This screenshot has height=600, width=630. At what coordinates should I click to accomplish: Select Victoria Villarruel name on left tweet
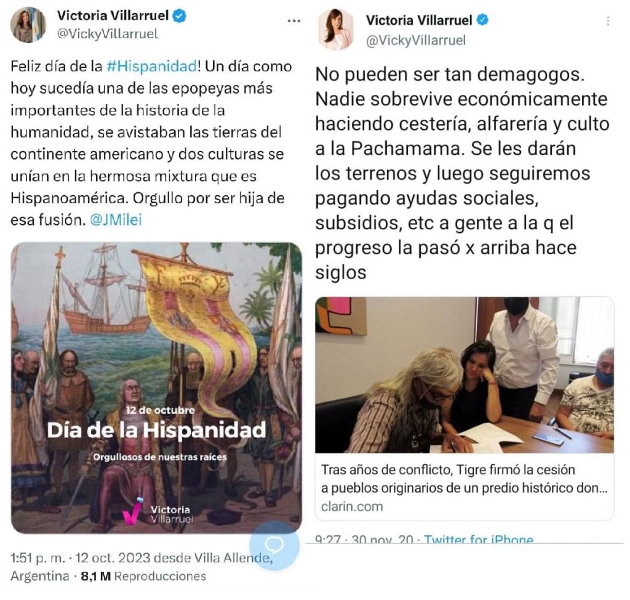point(113,15)
